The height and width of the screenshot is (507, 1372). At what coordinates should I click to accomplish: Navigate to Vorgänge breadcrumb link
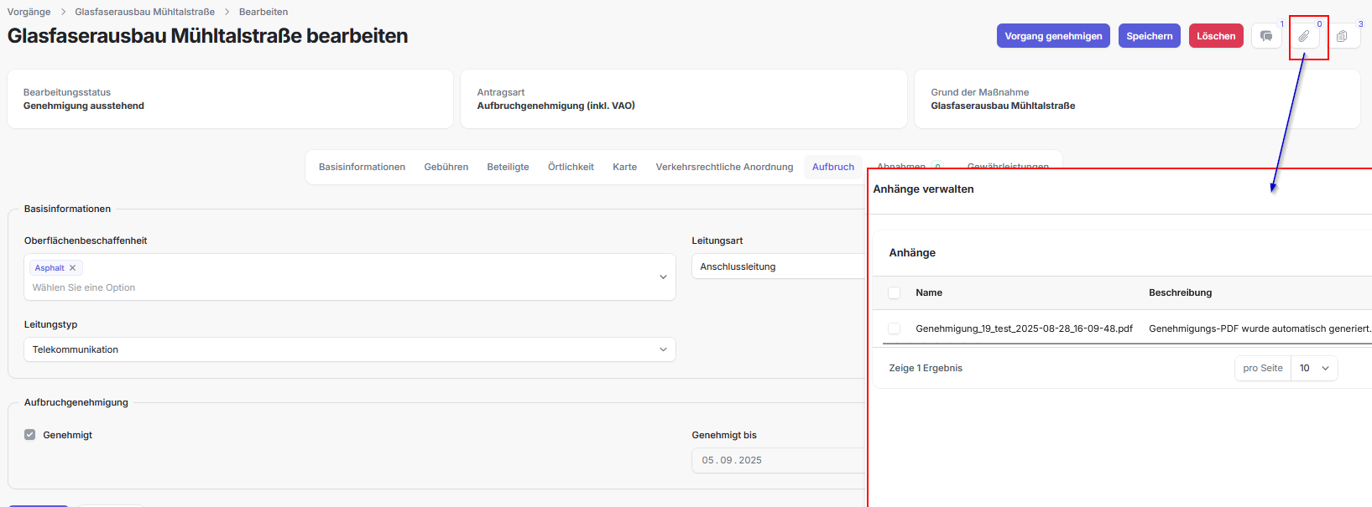(x=29, y=12)
